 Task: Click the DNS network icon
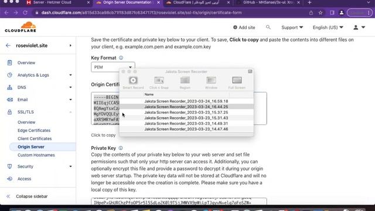tap(9, 87)
